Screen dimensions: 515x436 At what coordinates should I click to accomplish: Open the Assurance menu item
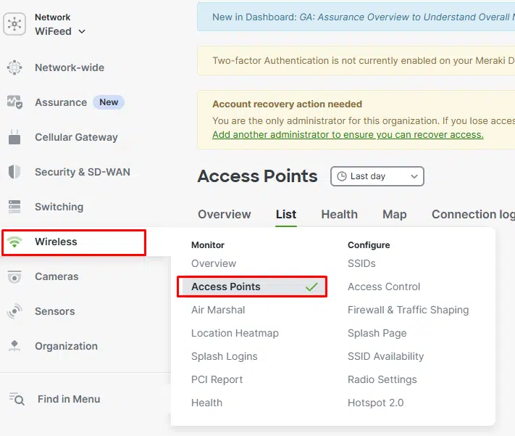click(x=61, y=102)
